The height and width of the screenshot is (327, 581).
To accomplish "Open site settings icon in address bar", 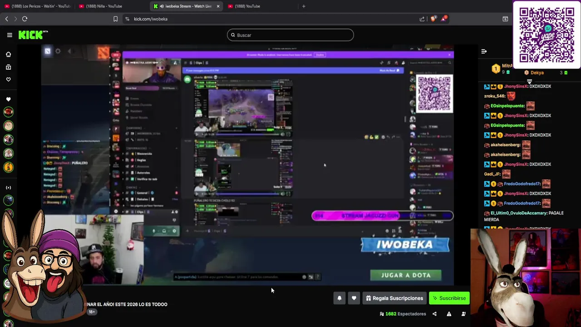I will (127, 19).
